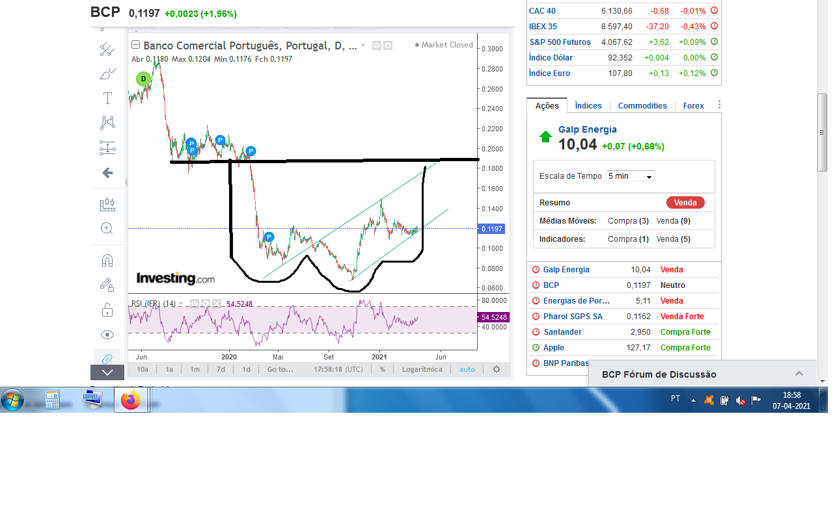Click the back arrow in drawing toolbar
This screenshot has width=833, height=520.
pos(107,173)
